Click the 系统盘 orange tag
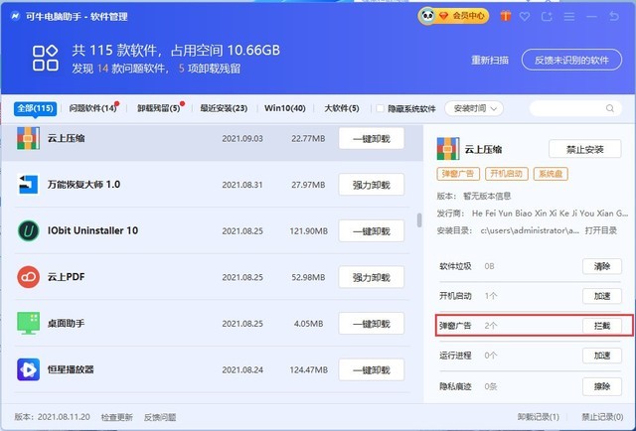 (x=551, y=174)
